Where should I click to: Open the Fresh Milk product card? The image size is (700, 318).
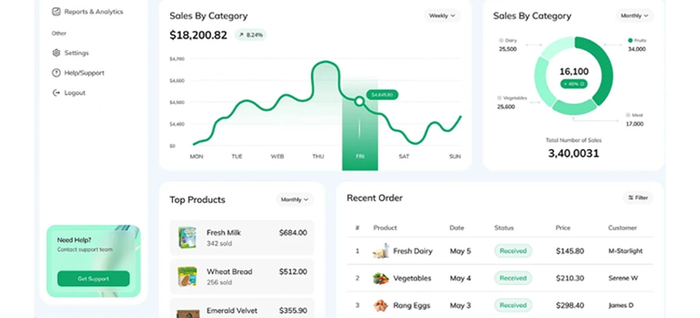pos(242,237)
